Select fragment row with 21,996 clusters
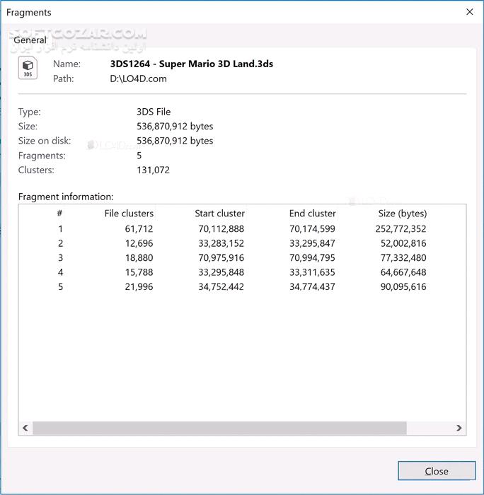The width and height of the screenshot is (484, 495). (242, 286)
